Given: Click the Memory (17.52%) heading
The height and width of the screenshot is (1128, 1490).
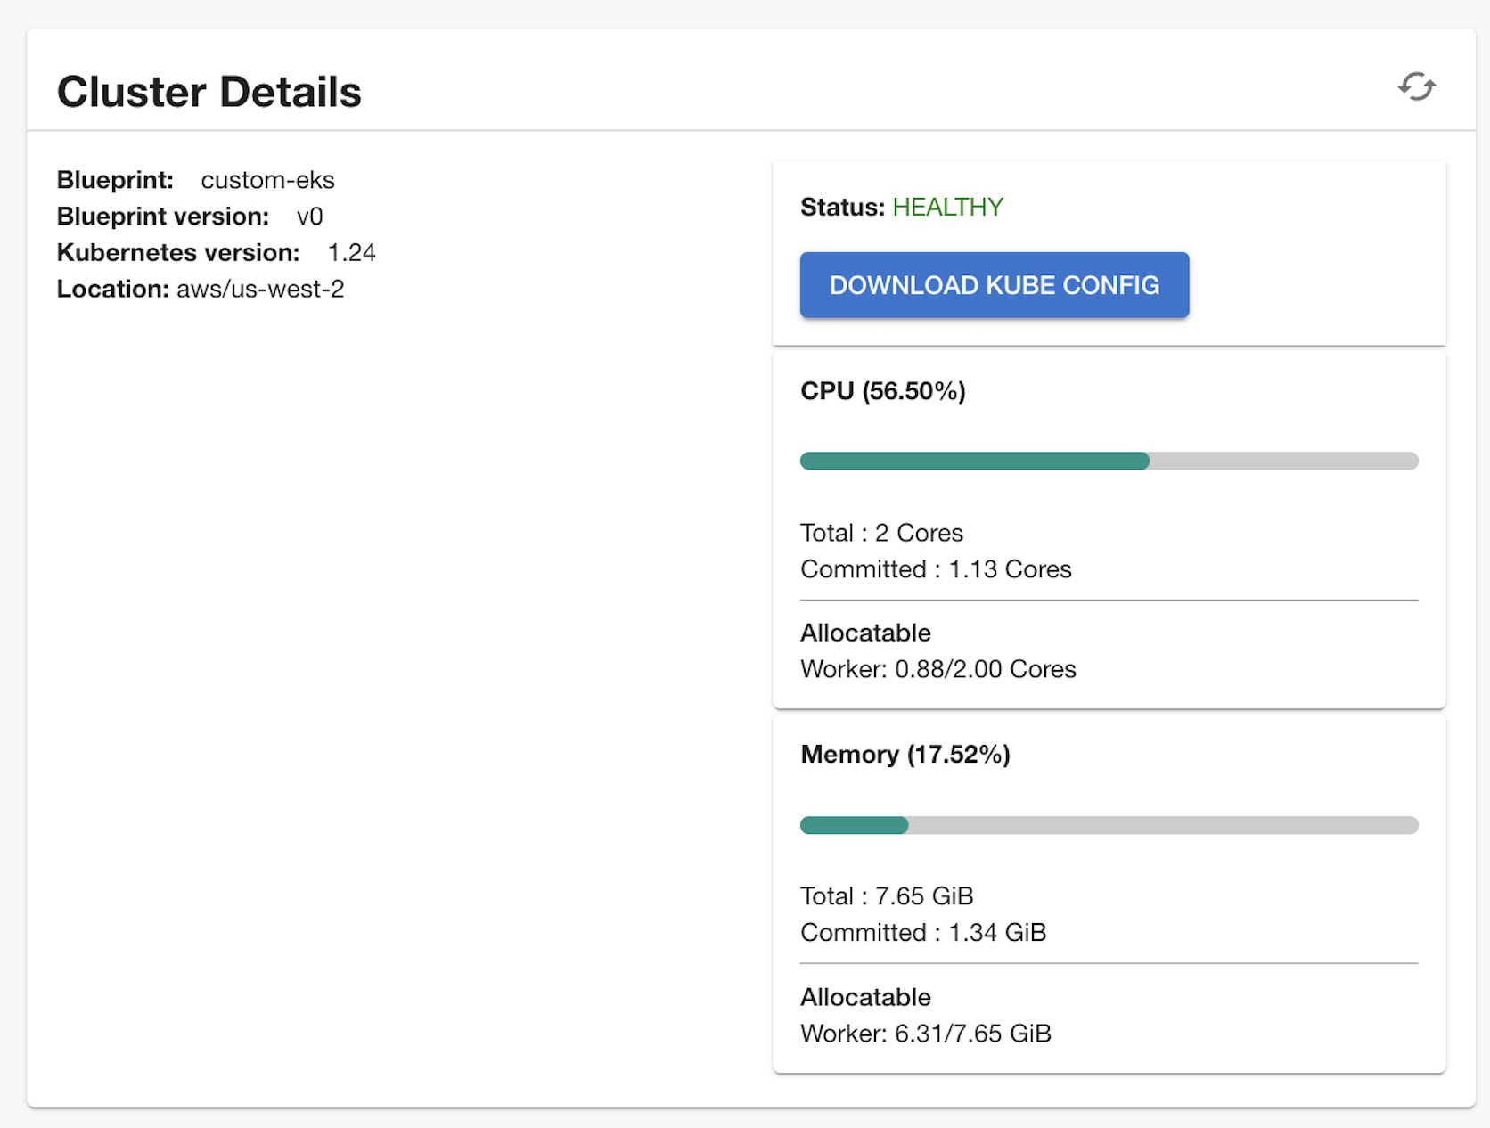Looking at the screenshot, I should click(905, 755).
